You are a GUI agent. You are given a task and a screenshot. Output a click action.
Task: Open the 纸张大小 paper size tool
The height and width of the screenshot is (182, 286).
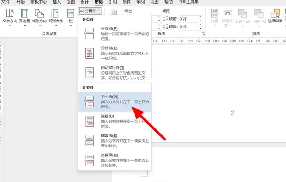[56, 18]
